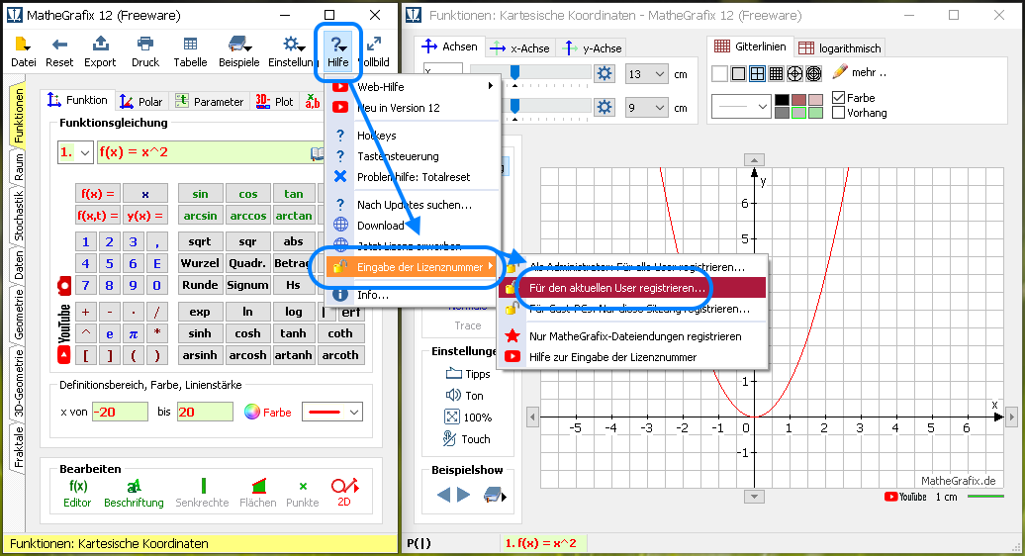Open the Stochastik side tab

(x=18, y=215)
